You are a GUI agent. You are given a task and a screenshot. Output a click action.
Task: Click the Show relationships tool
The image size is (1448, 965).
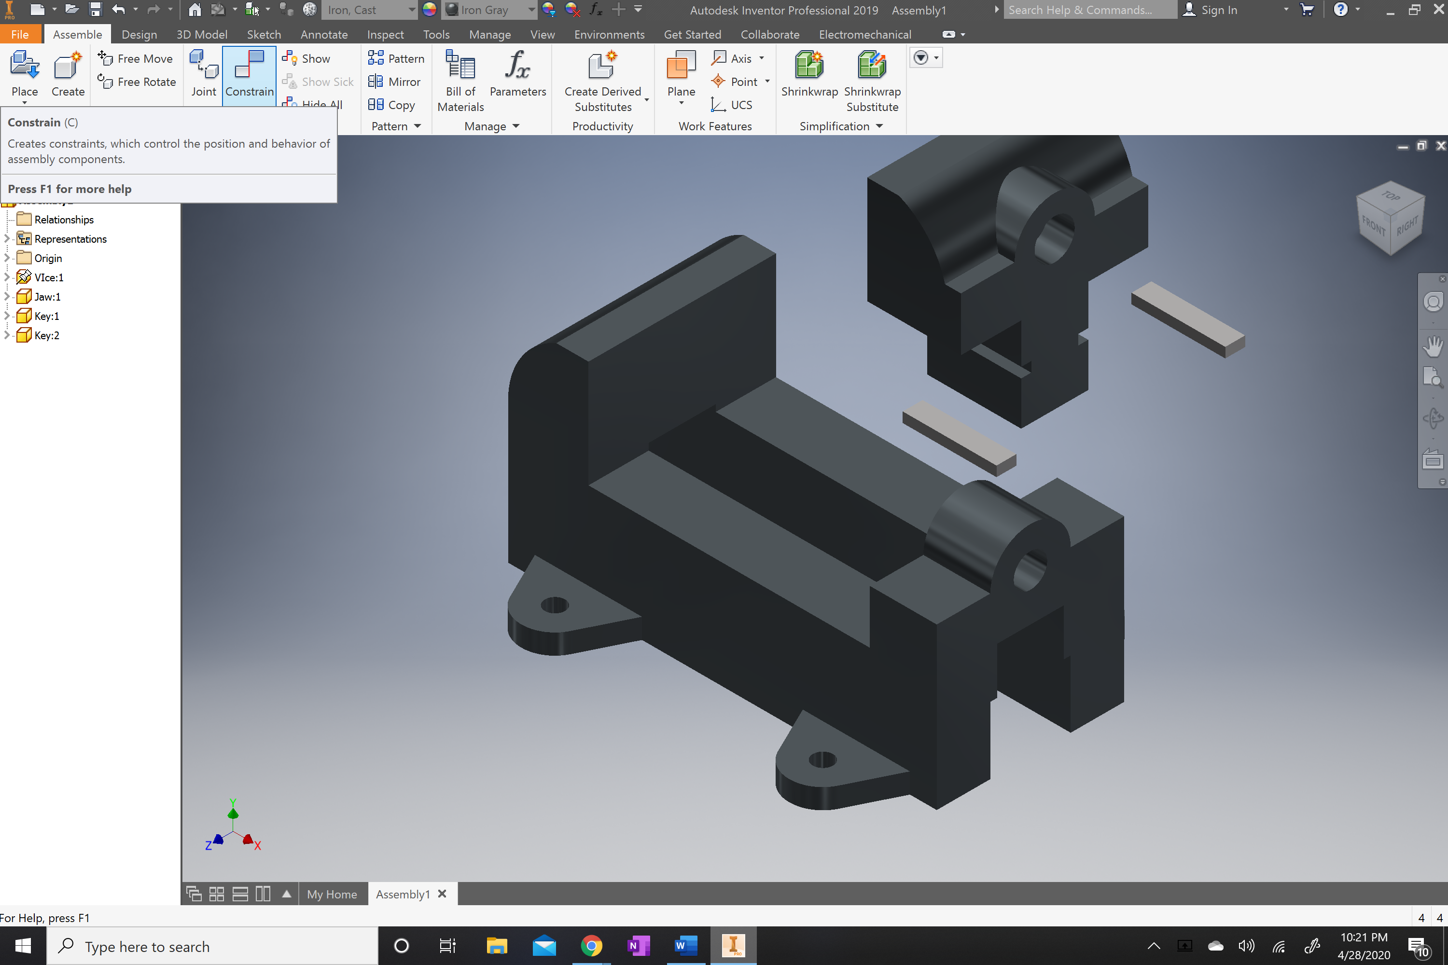[306, 58]
